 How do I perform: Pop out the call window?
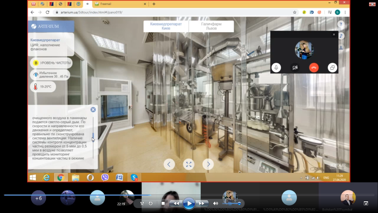tap(333, 67)
